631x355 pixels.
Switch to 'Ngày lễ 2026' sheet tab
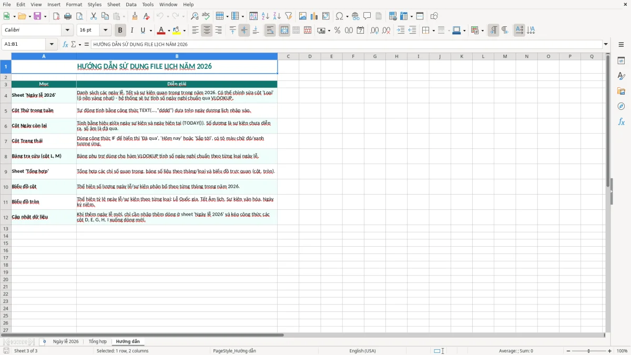coord(66,342)
